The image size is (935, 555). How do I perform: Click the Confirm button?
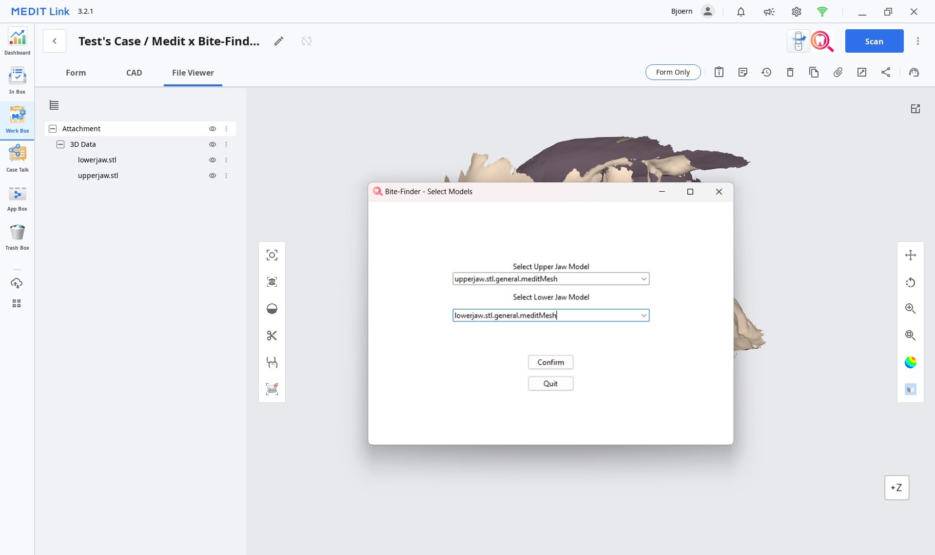(551, 362)
